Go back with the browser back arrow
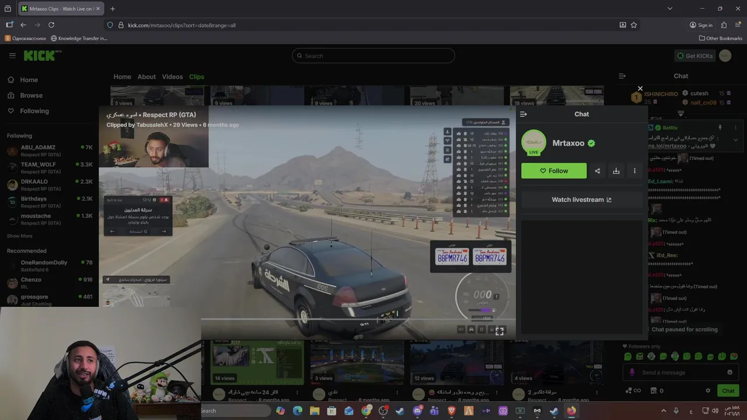 point(23,25)
